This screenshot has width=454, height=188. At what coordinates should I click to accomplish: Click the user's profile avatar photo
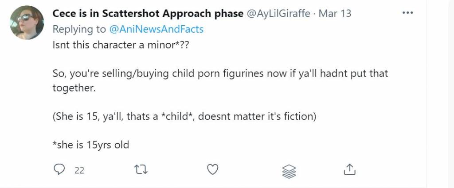pos(27,23)
